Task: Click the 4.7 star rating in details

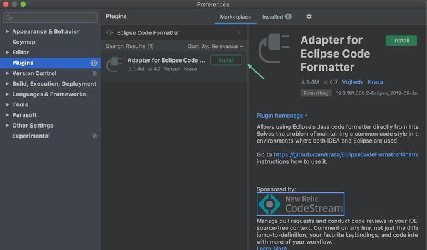Action: click(331, 82)
